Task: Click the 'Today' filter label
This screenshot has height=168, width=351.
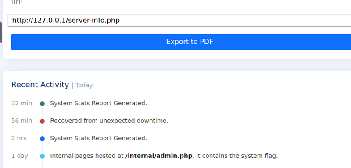Action: tap(84, 85)
